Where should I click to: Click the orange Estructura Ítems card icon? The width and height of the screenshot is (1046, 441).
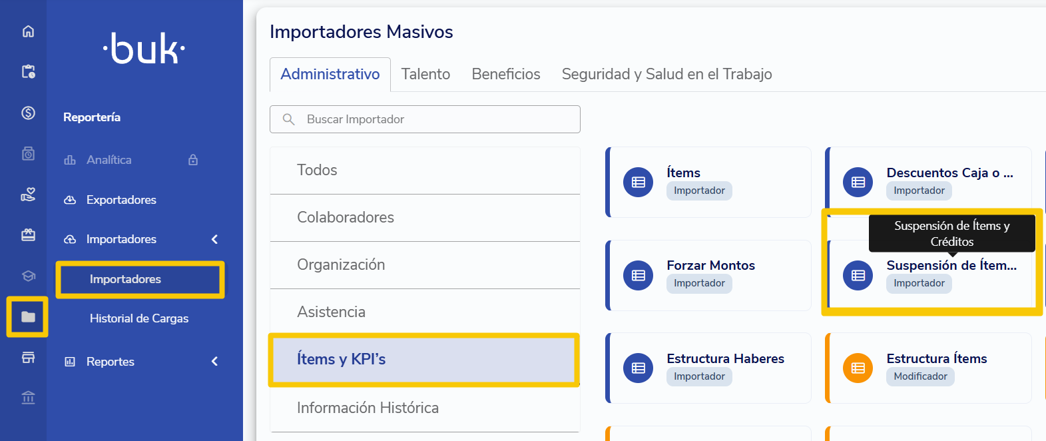click(858, 368)
